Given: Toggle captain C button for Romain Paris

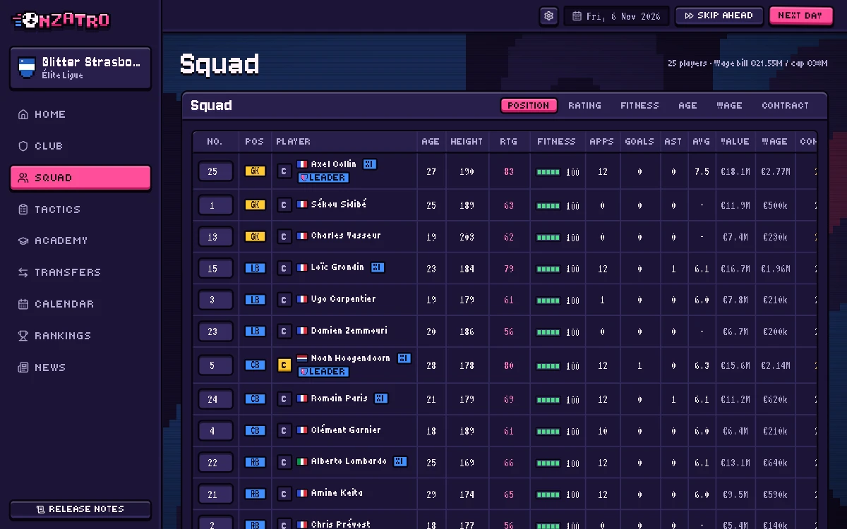Looking at the screenshot, I should pyautogui.click(x=284, y=399).
